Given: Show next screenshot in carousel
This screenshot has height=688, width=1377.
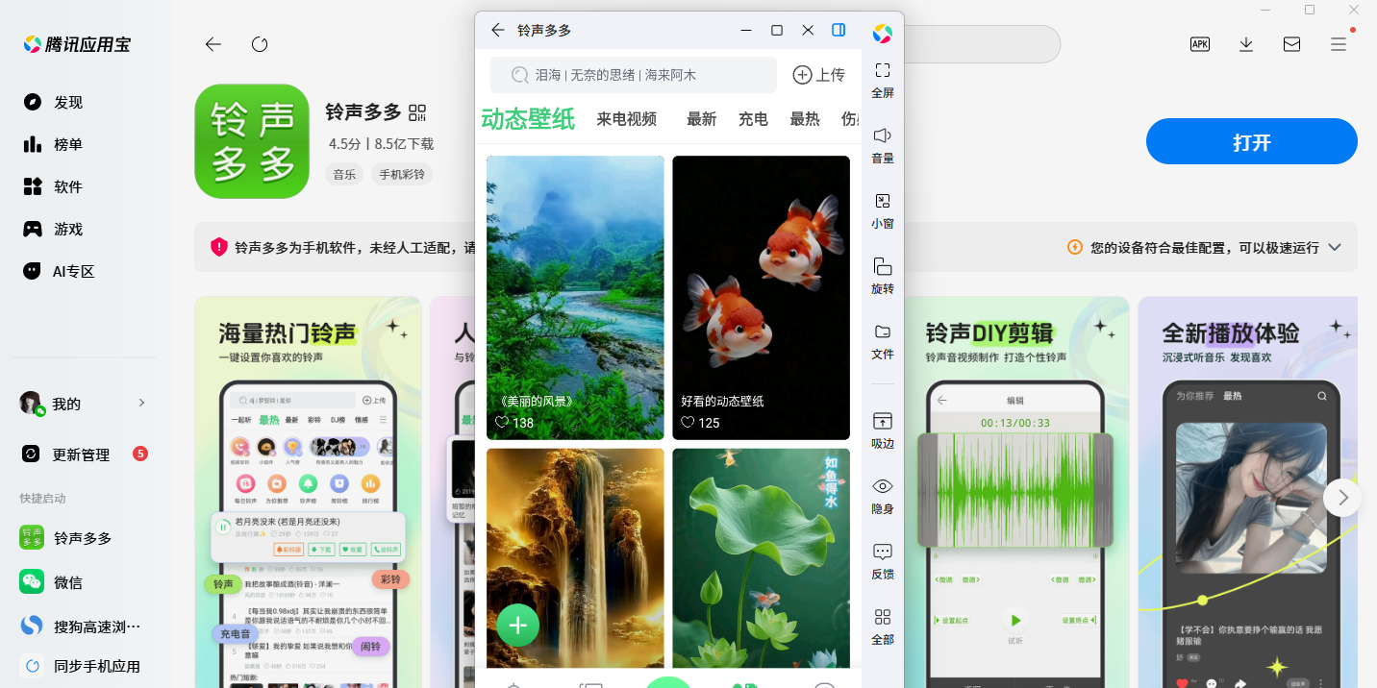Looking at the screenshot, I should click(x=1343, y=498).
